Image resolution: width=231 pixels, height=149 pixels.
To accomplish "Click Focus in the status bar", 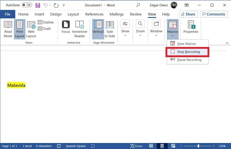I will (x=136, y=146).
